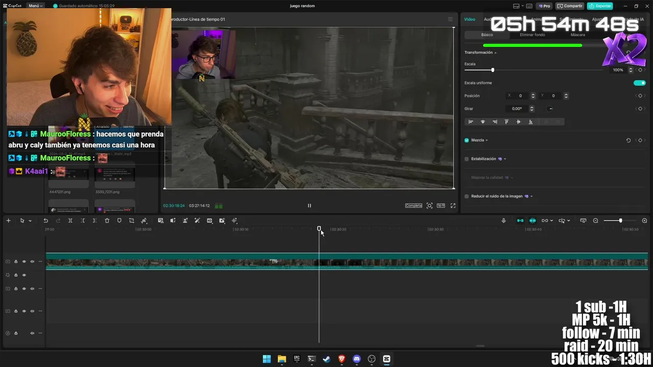Click the Escala 100% stepper arrows

tap(631, 70)
